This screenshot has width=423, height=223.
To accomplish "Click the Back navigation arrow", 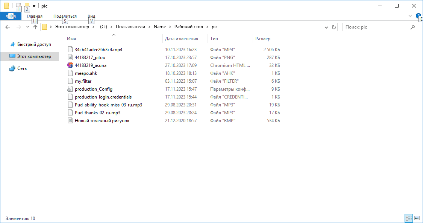I will (8, 27).
